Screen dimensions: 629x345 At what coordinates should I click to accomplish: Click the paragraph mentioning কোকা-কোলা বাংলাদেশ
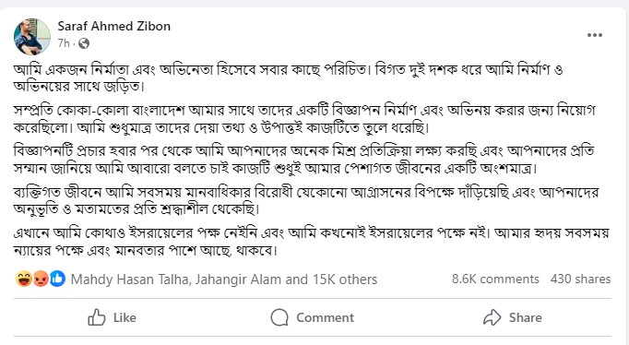click(304, 119)
